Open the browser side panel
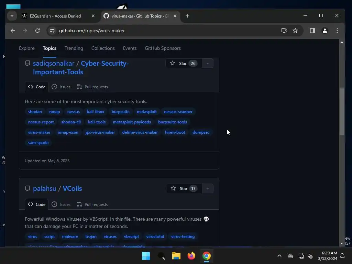Screen dimensions: 352x264 pyautogui.click(x=312, y=31)
